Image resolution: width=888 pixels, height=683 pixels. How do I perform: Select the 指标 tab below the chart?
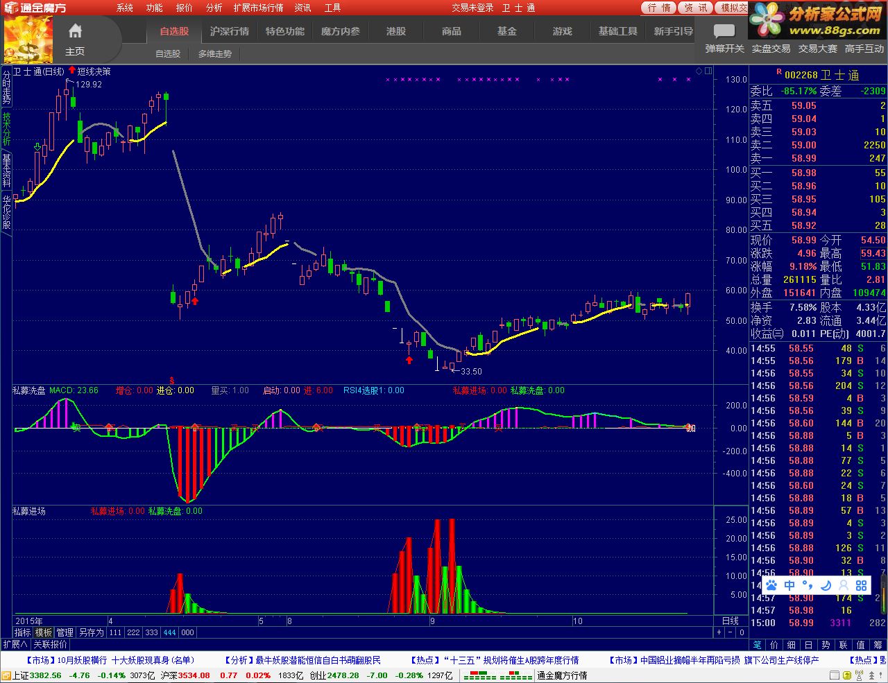coord(23,632)
